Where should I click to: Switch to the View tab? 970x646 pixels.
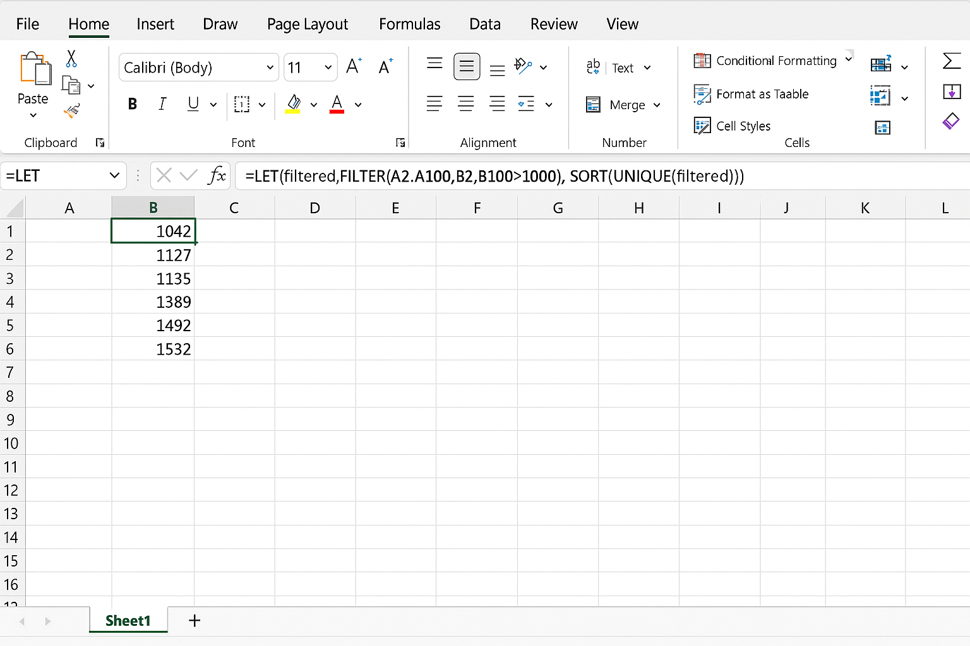[623, 24]
